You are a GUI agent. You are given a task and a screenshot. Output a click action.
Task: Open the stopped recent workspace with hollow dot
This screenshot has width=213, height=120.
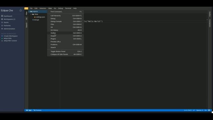pyautogui.click(x=10, y=41)
